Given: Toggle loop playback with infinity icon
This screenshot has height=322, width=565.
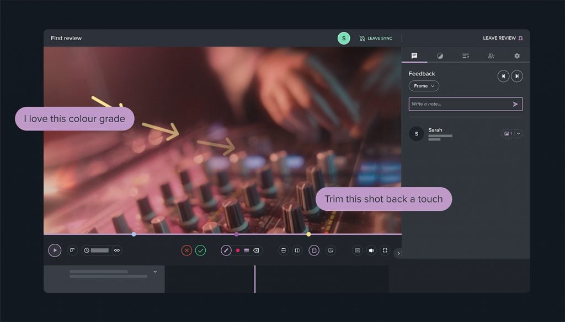Looking at the screenshot, I should pyautogui.click(x=116, y=250).
